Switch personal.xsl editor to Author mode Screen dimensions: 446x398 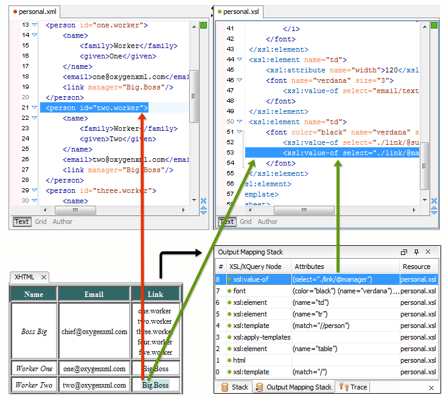267,222
